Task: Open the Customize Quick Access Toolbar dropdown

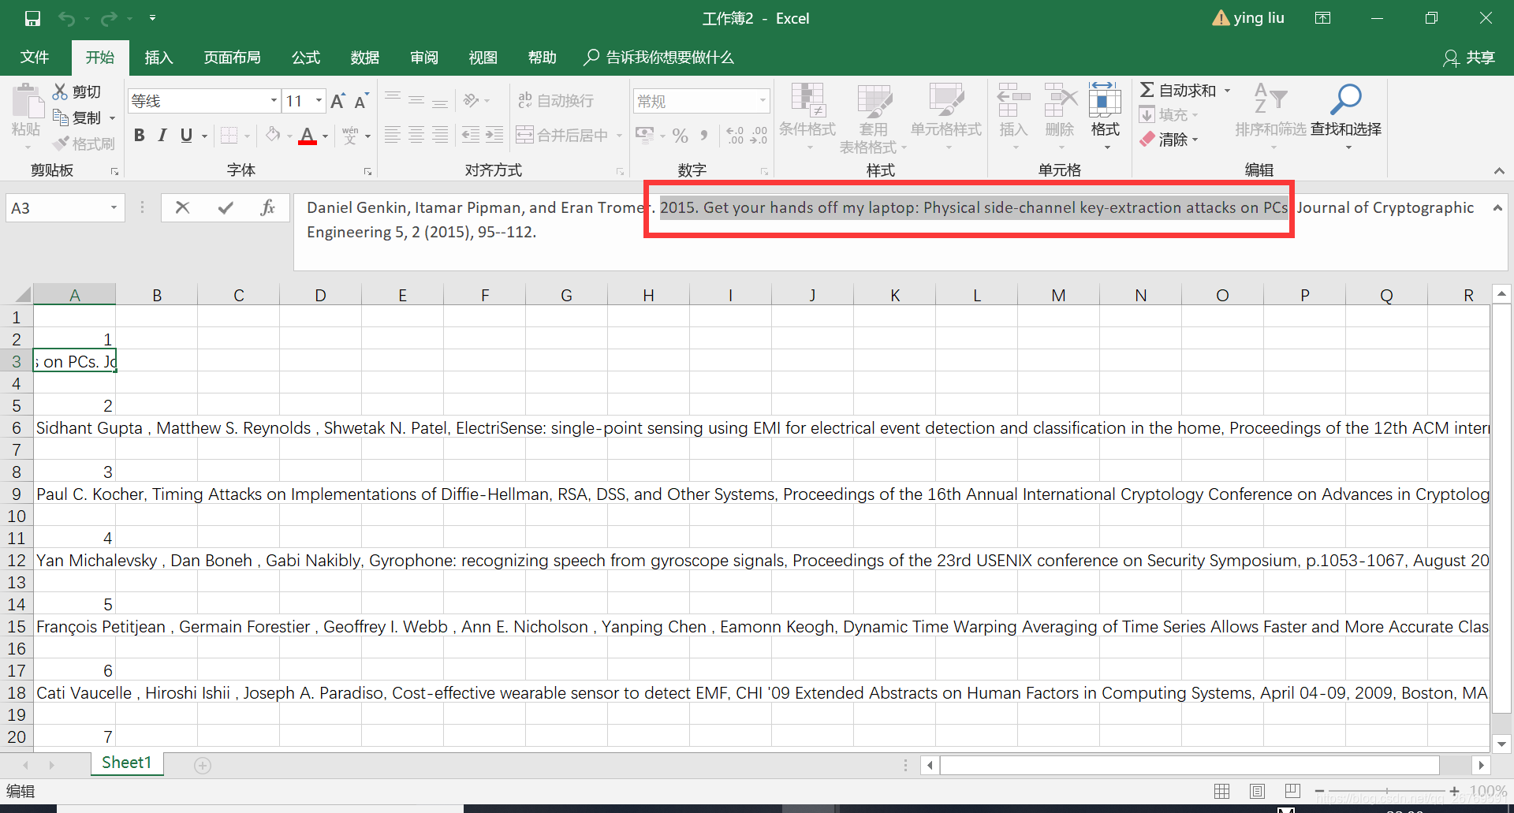Action: click(x=152, y=18)
